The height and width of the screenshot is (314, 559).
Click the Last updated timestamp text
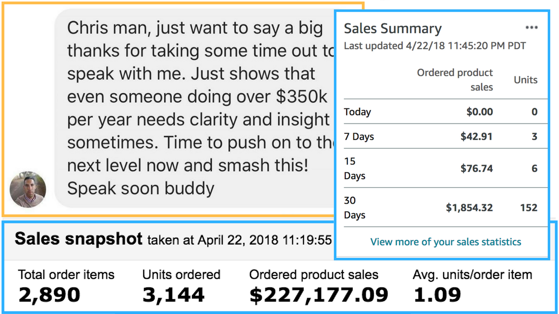click(x=435, y=45)
